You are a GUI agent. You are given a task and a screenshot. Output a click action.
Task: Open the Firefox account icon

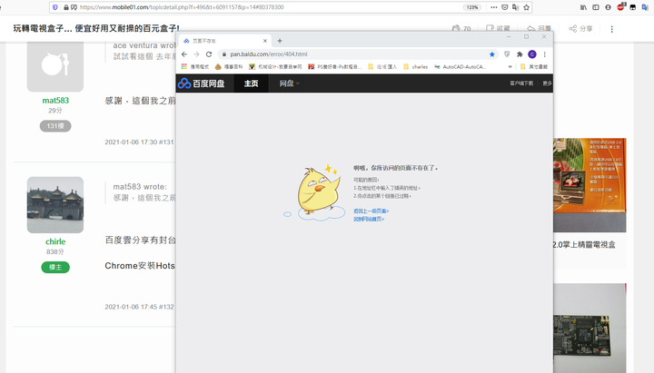[608, 7]
